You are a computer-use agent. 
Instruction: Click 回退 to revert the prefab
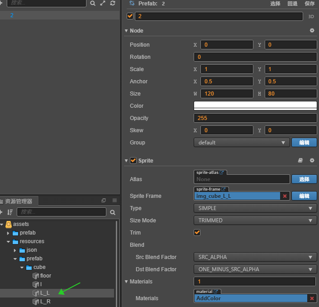pyautogui.click(x=292, y=4)
